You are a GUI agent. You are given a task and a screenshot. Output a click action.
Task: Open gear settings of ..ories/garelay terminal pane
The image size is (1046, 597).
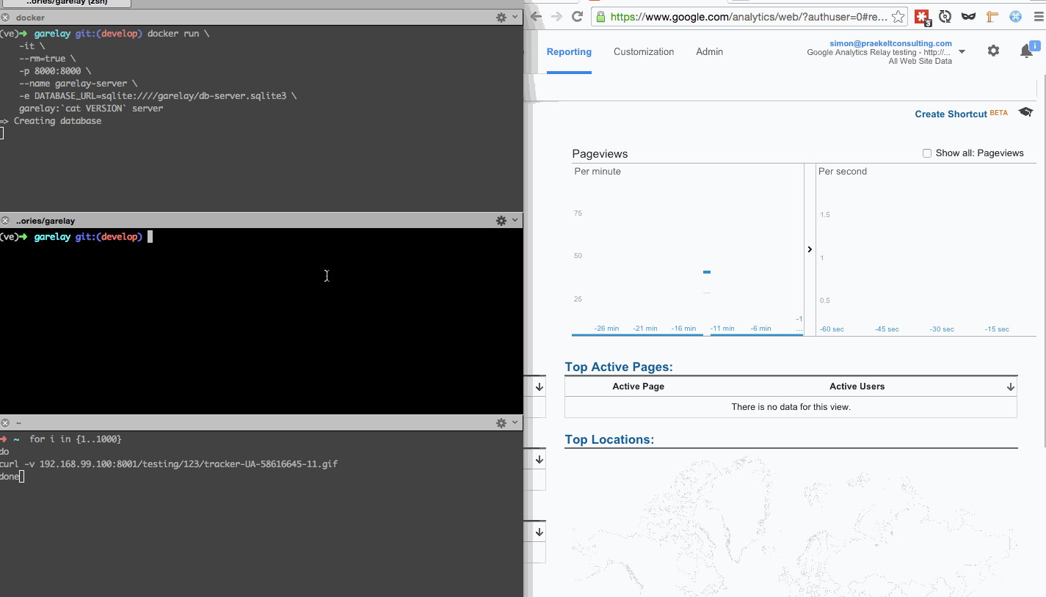point(501,221)
